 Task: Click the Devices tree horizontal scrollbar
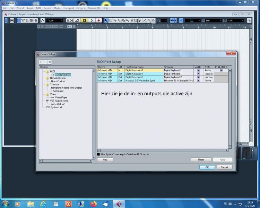click(66, 161)
